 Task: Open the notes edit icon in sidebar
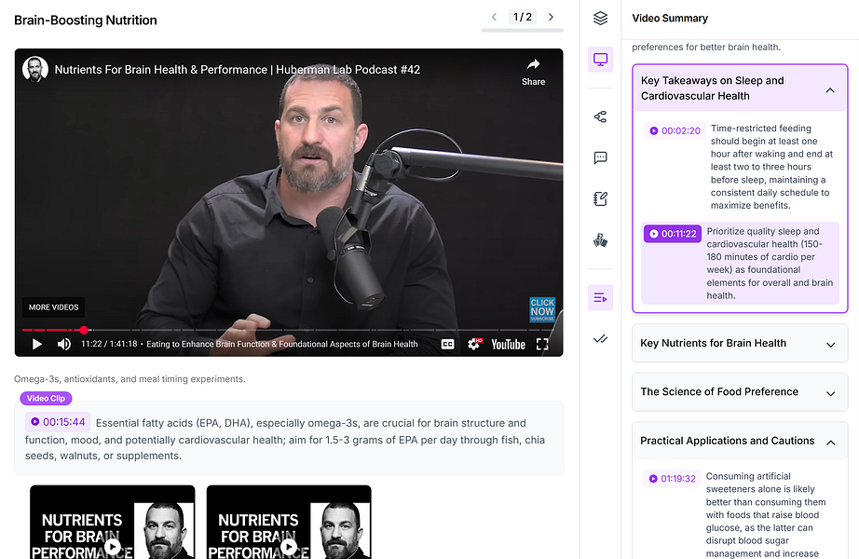click(x=600, y=199)
